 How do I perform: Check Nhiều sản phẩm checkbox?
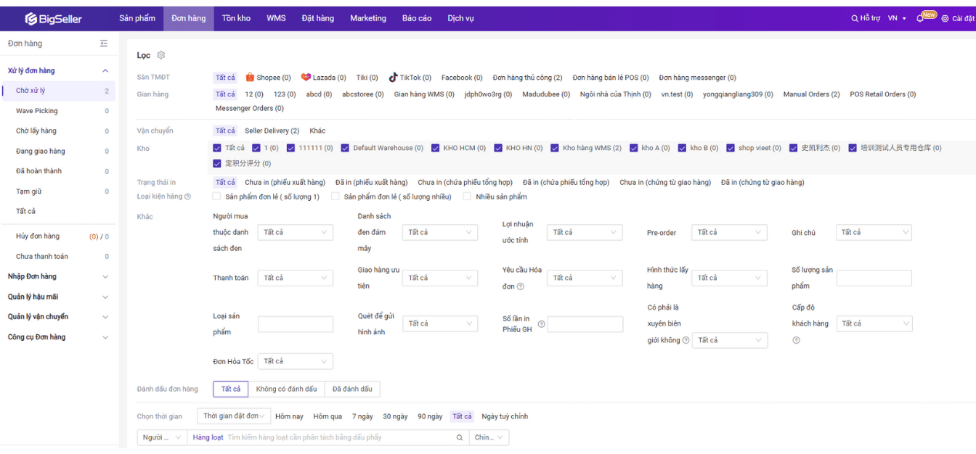click(468, 197)
